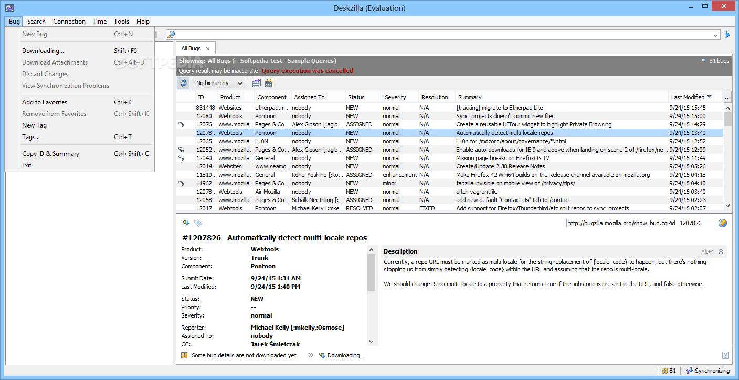
Task: Open the search field history dropdown arrow
Action: tap(716, 35)
